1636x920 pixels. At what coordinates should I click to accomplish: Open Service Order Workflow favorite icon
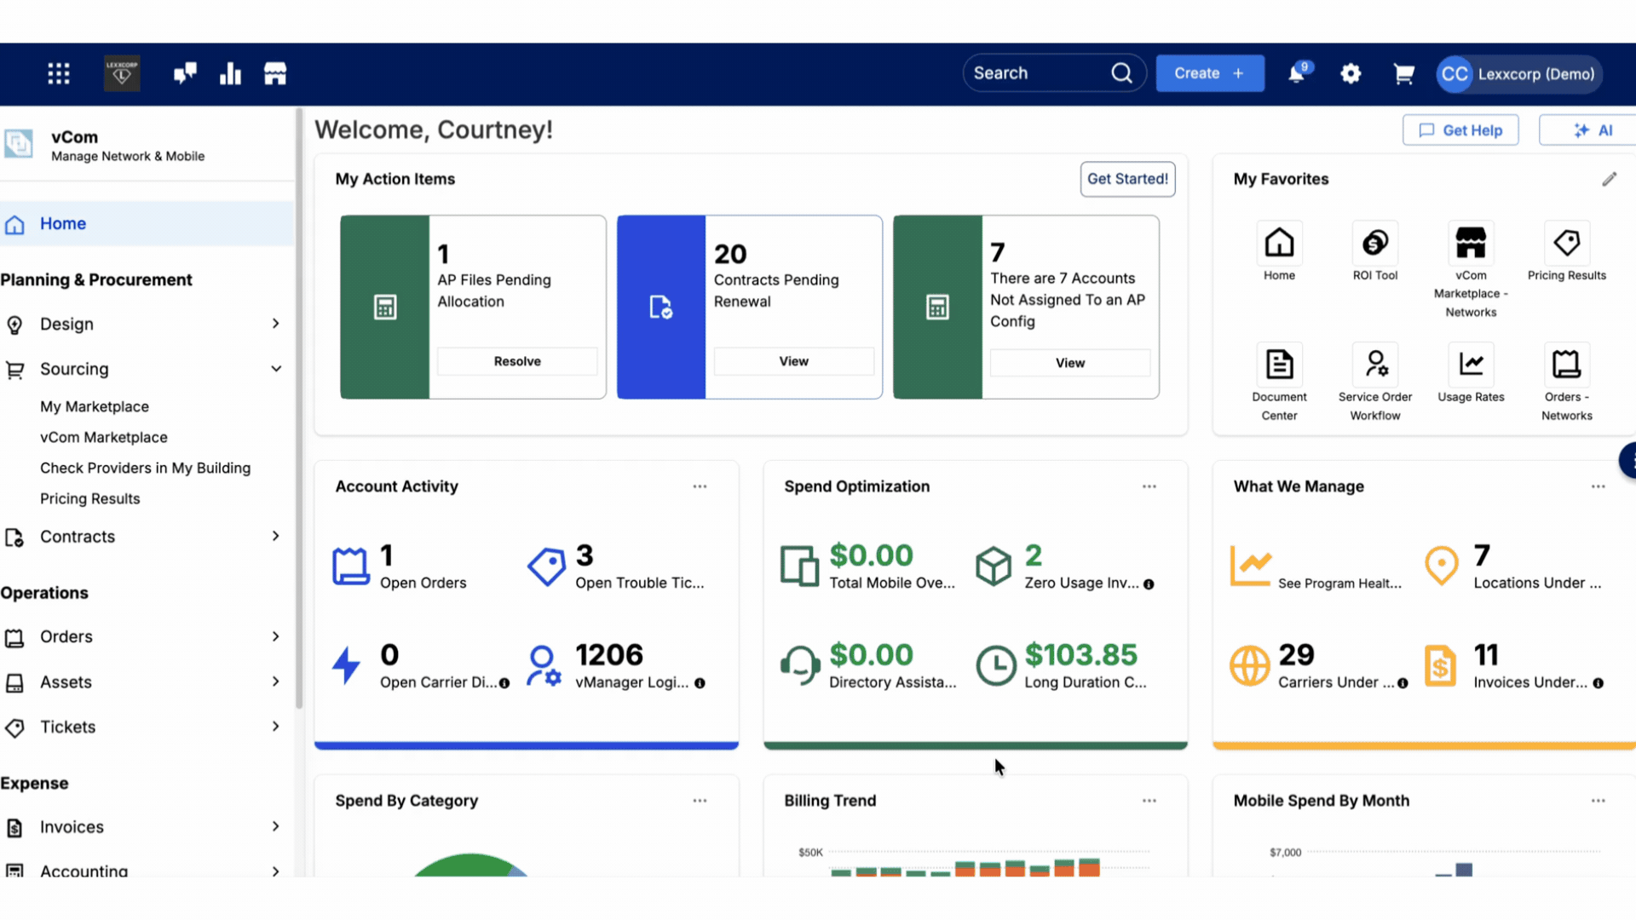pyautogui.click(x=1375, y=365)
